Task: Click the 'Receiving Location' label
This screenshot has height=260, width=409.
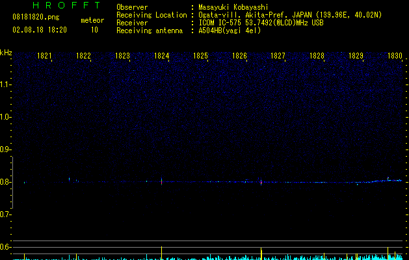Action: click(152, 15)
